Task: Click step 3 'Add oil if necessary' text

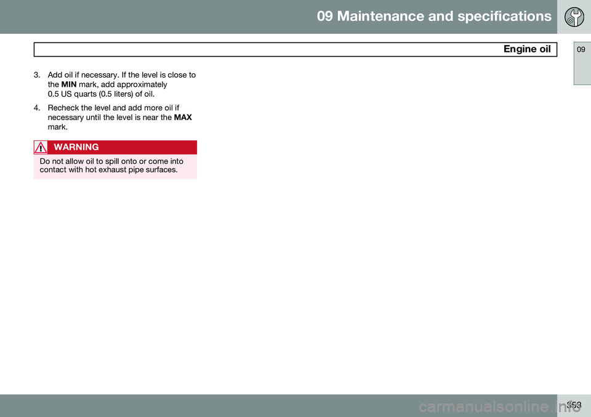Action: pyautogui.click(x=121, y=84)
